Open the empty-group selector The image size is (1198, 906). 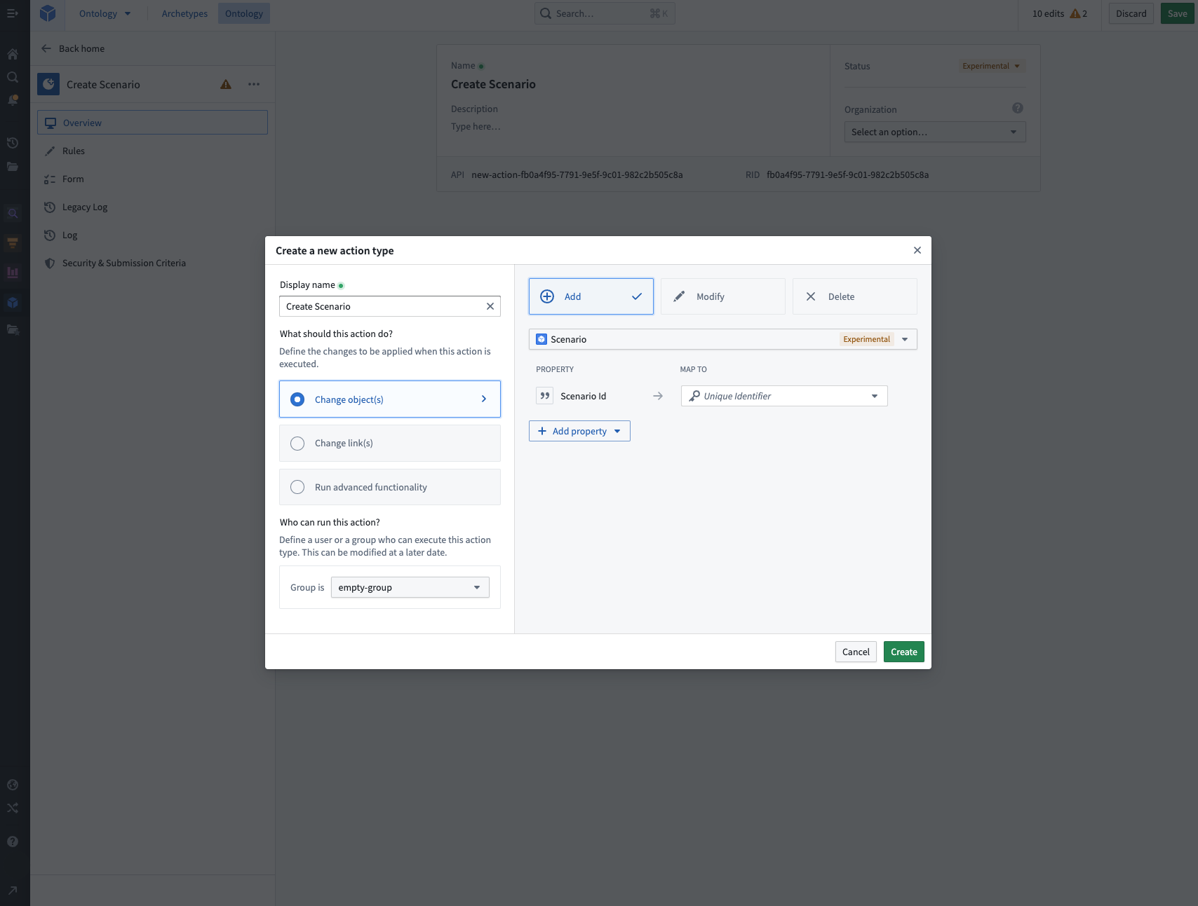[x=410, y=587]
